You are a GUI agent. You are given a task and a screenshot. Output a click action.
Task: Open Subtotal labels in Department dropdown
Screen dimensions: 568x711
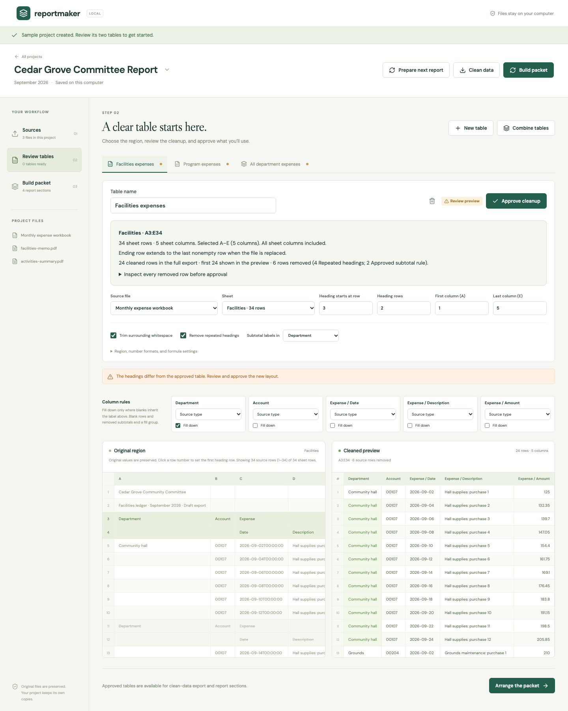[x=311, y=336]
